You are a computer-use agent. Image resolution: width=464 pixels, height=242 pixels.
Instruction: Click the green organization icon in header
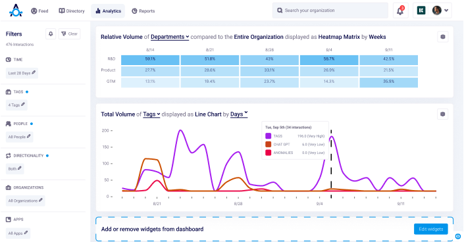tap(421, 11)
